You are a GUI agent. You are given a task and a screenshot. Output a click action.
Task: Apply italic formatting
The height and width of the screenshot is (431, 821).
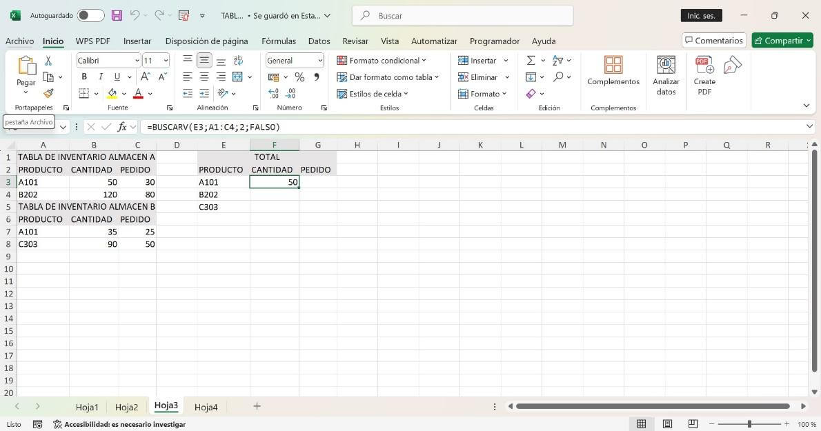point(100,77)
